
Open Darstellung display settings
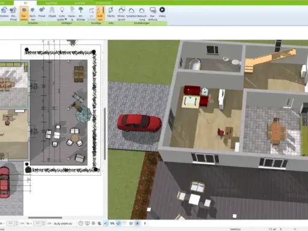pos(153,13)
